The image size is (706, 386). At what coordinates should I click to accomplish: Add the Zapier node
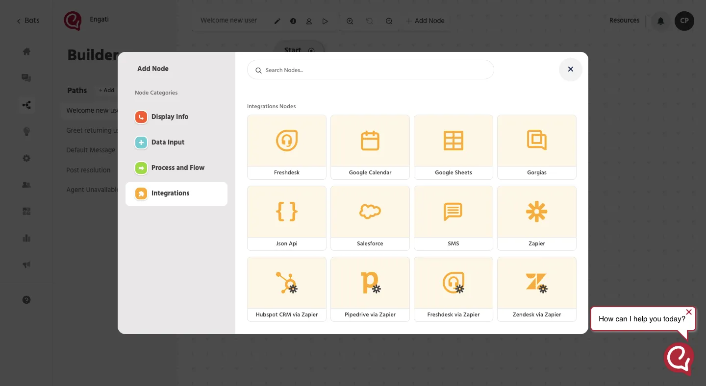tap(537, 218)
